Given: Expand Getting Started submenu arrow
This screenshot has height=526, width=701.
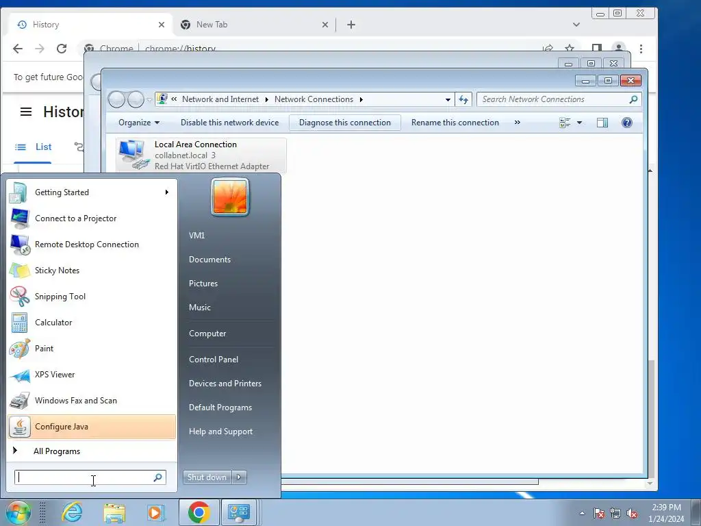Looking at the screenshot, I should 167,192.
